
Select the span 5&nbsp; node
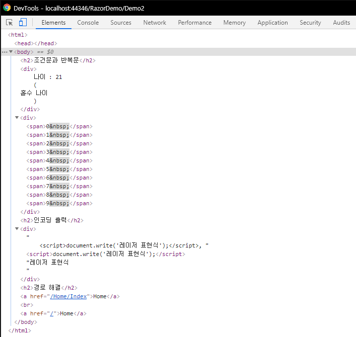[x=59, y=169]
